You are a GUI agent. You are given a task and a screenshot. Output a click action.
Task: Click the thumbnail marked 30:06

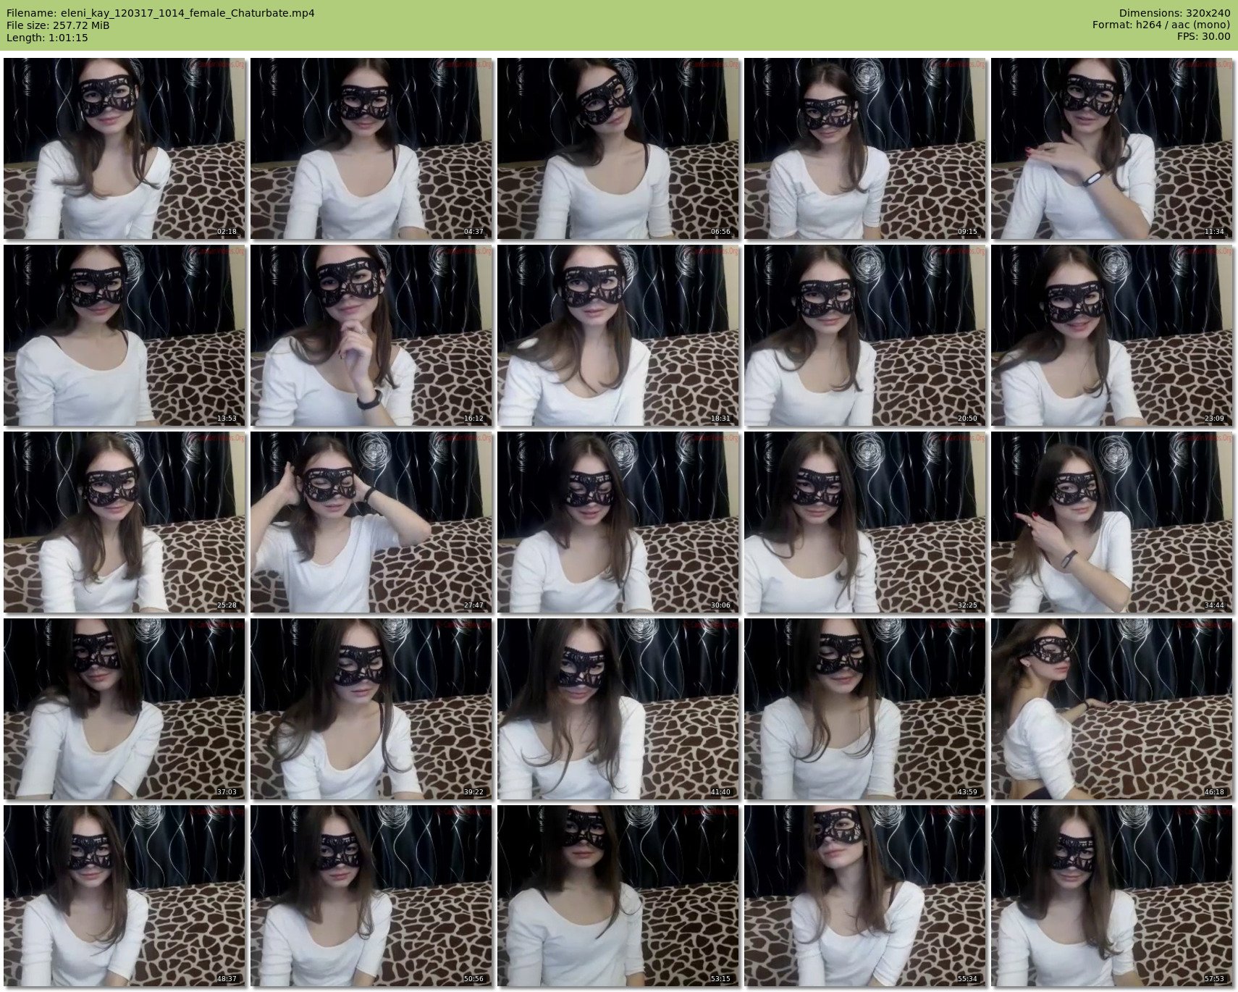pos(618,522)
